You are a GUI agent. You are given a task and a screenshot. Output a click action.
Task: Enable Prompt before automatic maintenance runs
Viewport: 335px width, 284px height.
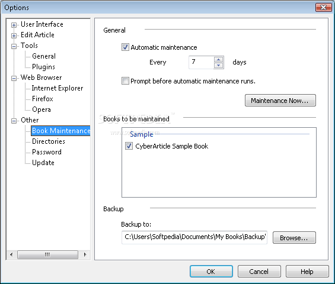(x=125, y=81)
